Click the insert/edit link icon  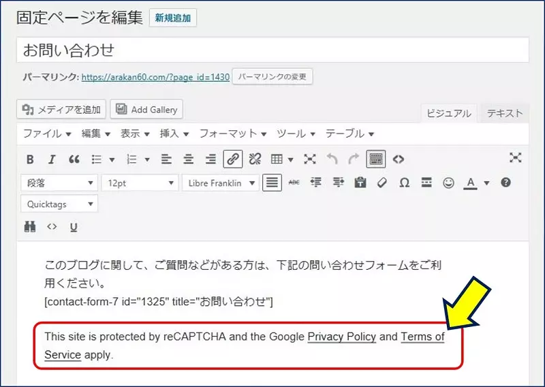232,159
